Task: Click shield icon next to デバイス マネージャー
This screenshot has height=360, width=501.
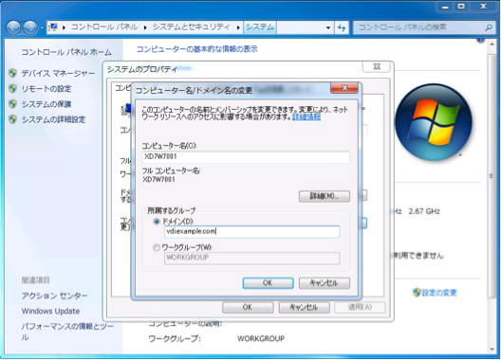Action: [x=12, y=73]
